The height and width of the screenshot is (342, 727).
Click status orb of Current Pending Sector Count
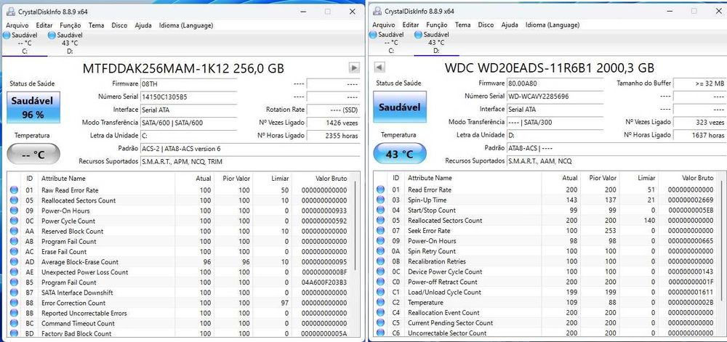381,322
